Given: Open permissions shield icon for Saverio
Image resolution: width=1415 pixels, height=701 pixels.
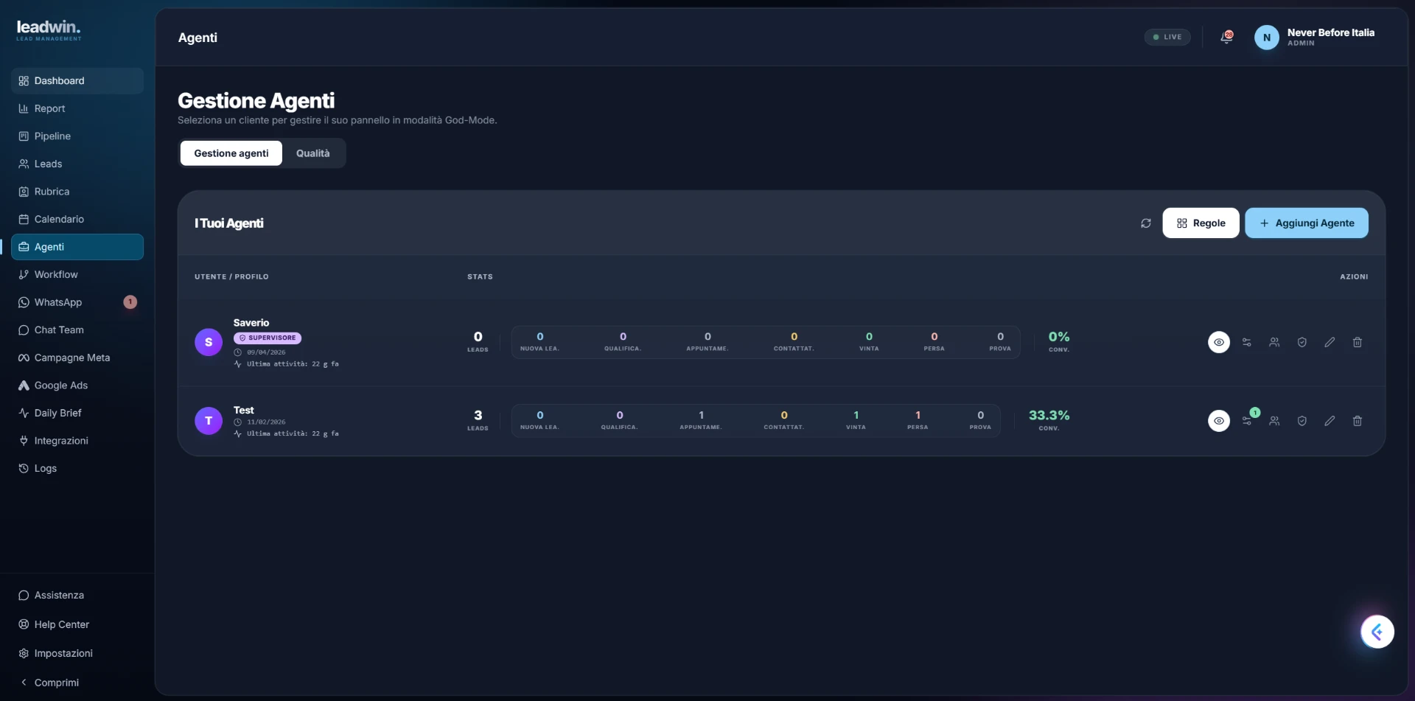Looking at the screenshot, I should 1302,342.
